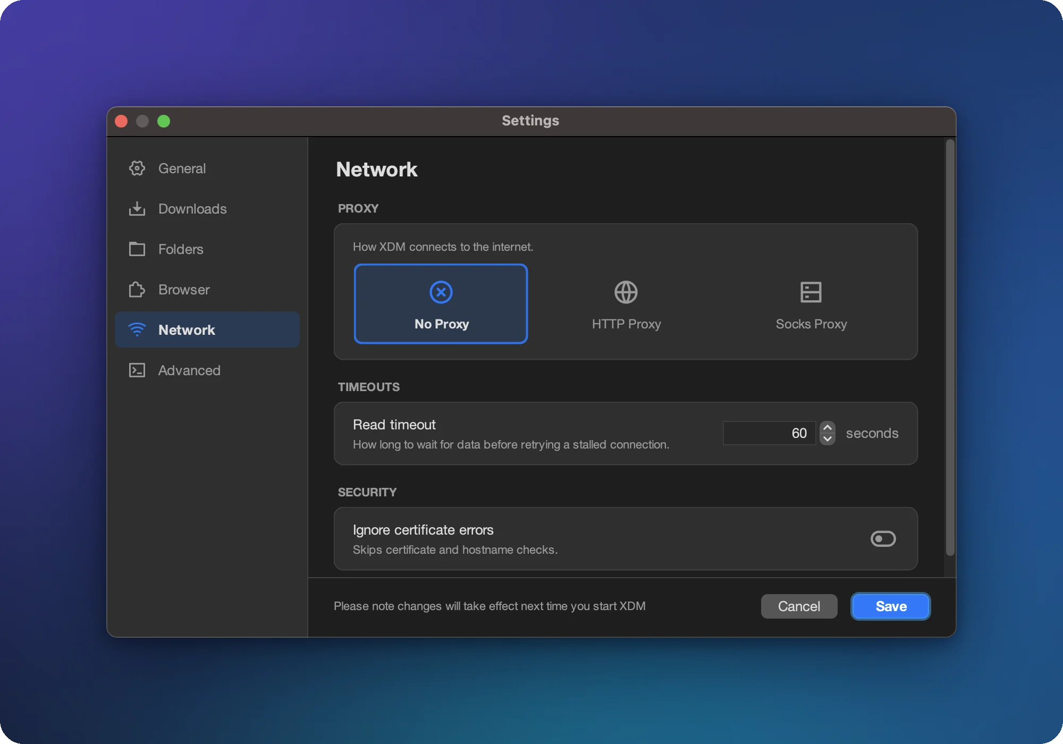Click the No Proxy circled-x icon
1063x744 pixels.
coord(441,292)
